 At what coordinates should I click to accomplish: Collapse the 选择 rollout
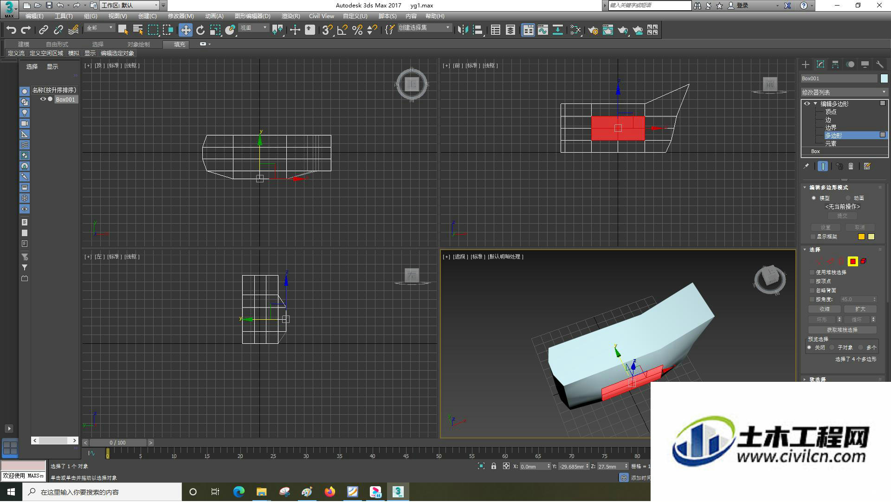coord(805,250)
